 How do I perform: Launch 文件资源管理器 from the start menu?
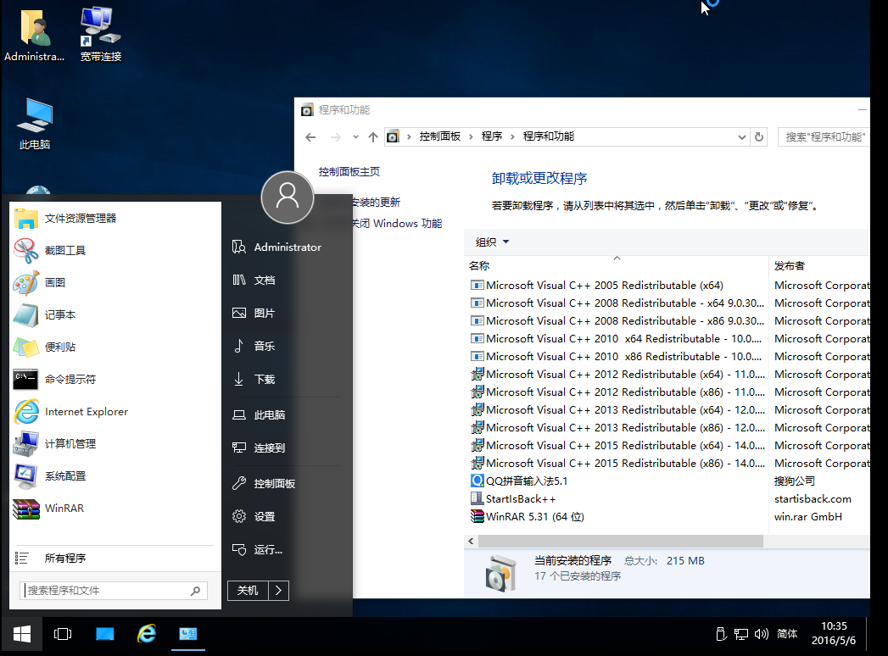pos(115,219)
